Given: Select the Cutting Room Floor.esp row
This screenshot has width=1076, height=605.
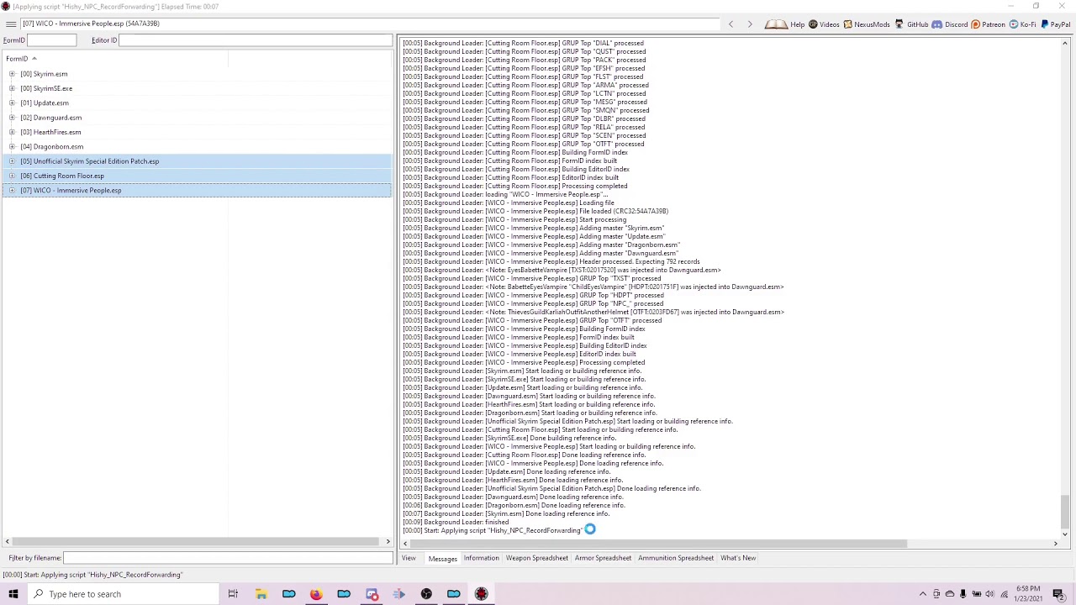Looking at the screenshot, I should [197, 176].
